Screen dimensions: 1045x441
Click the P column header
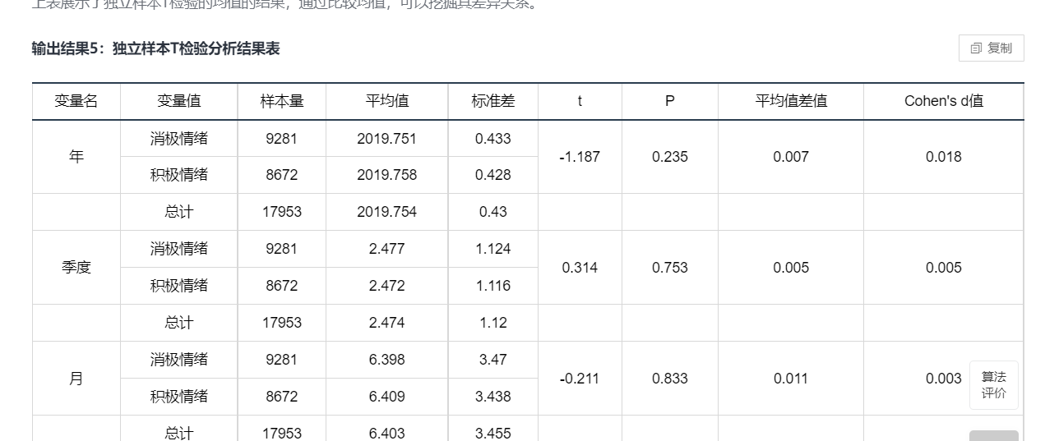(670, 101)
